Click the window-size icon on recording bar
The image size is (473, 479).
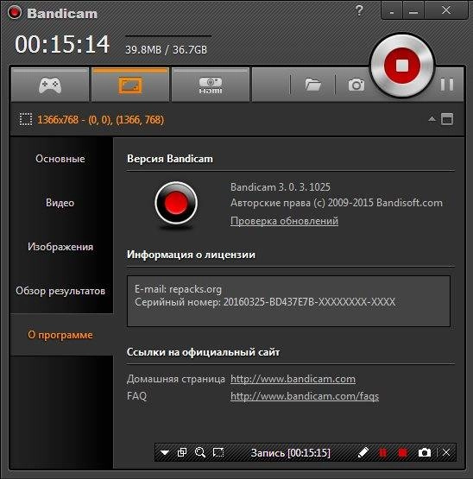pyautogui.click(x=182, y=452)
